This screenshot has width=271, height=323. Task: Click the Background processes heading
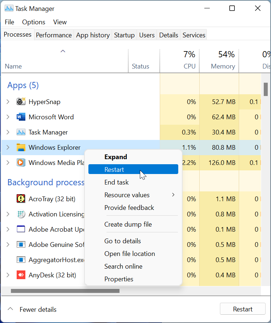[x=46, y=182]
